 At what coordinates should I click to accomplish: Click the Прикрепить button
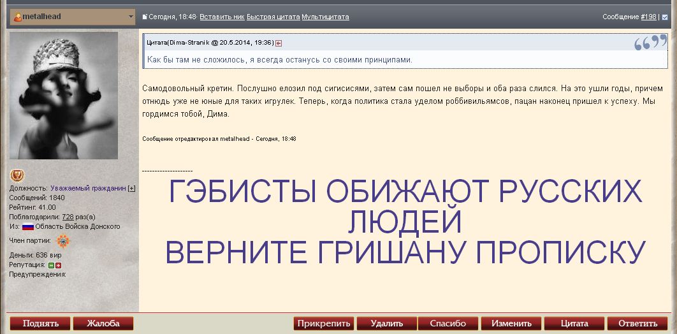(x=324, y=323)
